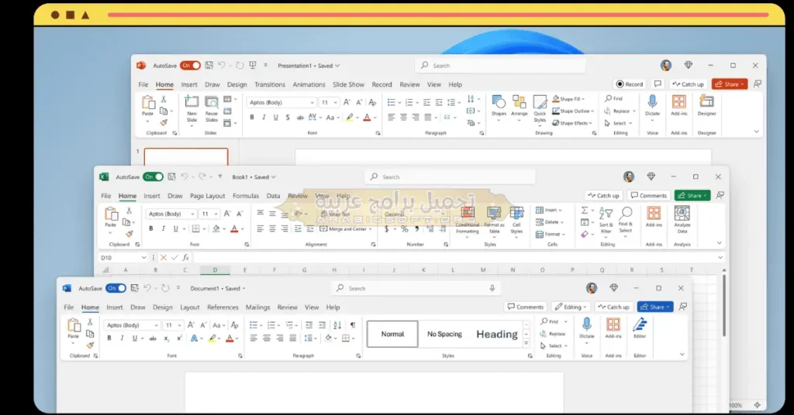Click show paragraph marks icon in Word
794x415 pixels.
click(x=353, y=325)
